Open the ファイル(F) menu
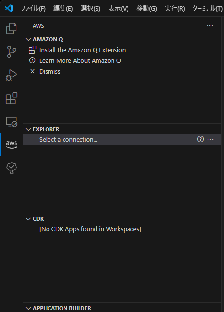The height and width of the screenshot is (312, 224). click(33, 8)
